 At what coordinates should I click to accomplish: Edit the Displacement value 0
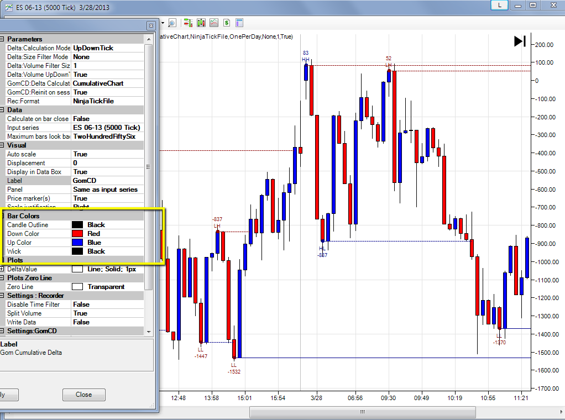click(x=108, y=163)
